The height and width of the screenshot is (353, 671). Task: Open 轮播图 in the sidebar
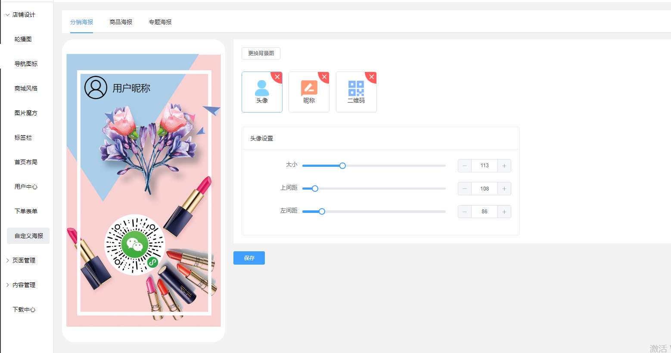(x=23, y=39)
